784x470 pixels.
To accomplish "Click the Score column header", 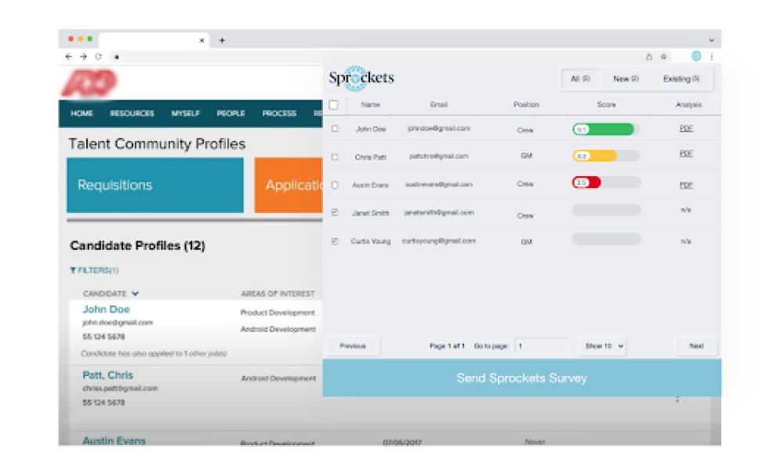I will 606,105.
